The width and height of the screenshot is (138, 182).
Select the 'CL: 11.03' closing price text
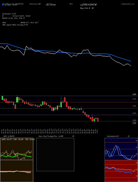coord(51,5)
